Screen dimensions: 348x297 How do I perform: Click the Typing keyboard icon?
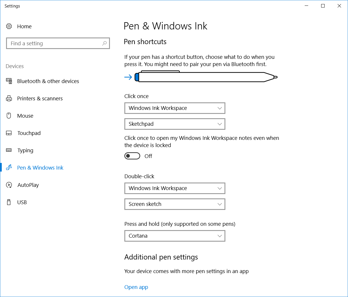(x=9, y=150)
